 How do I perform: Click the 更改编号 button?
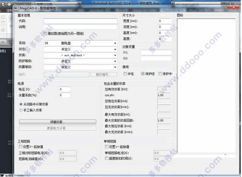tap(104, 74)
